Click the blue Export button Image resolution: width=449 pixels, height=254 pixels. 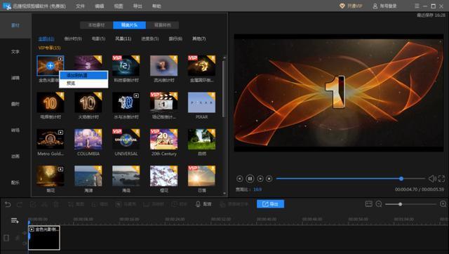coord(270,204)
